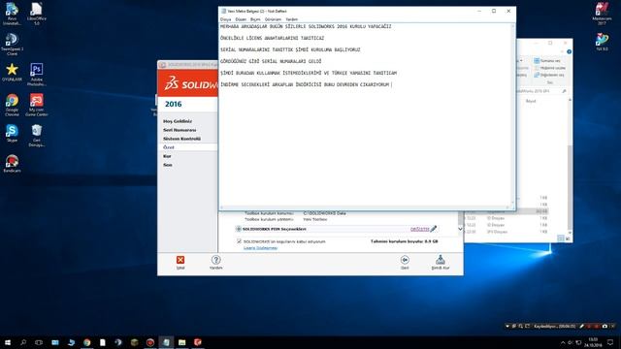Open Yardım menu in Notepad
The width and height of the screenshot is (621, 349).
click(x=292, y=19)
